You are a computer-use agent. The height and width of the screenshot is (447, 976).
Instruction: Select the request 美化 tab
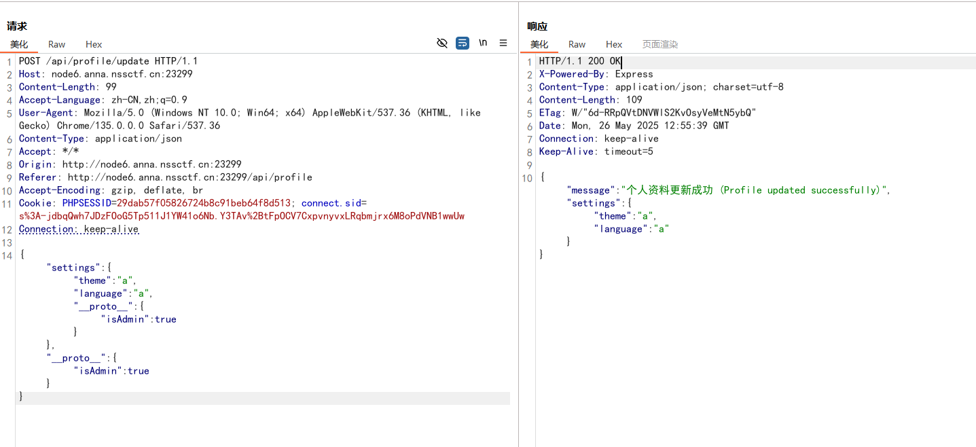coord(19,44)
